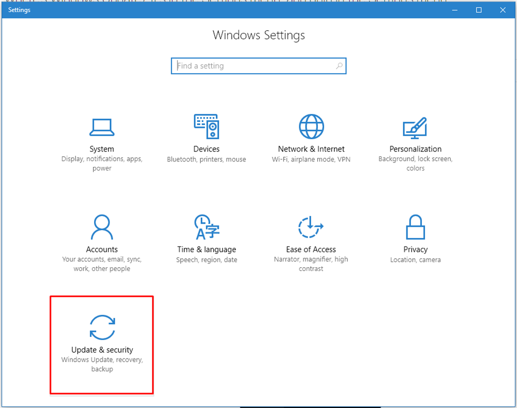The height and width of the screenshot is (408, 517).
Task: Click the search magnifier icon
Action: [339, 66]
